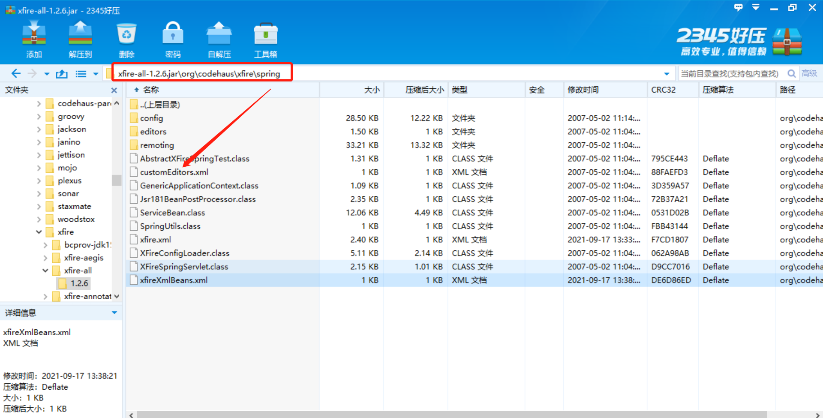Screen dimensions: 823x418
Task: Click the list view mode icon
Action: tap(81, 74)
